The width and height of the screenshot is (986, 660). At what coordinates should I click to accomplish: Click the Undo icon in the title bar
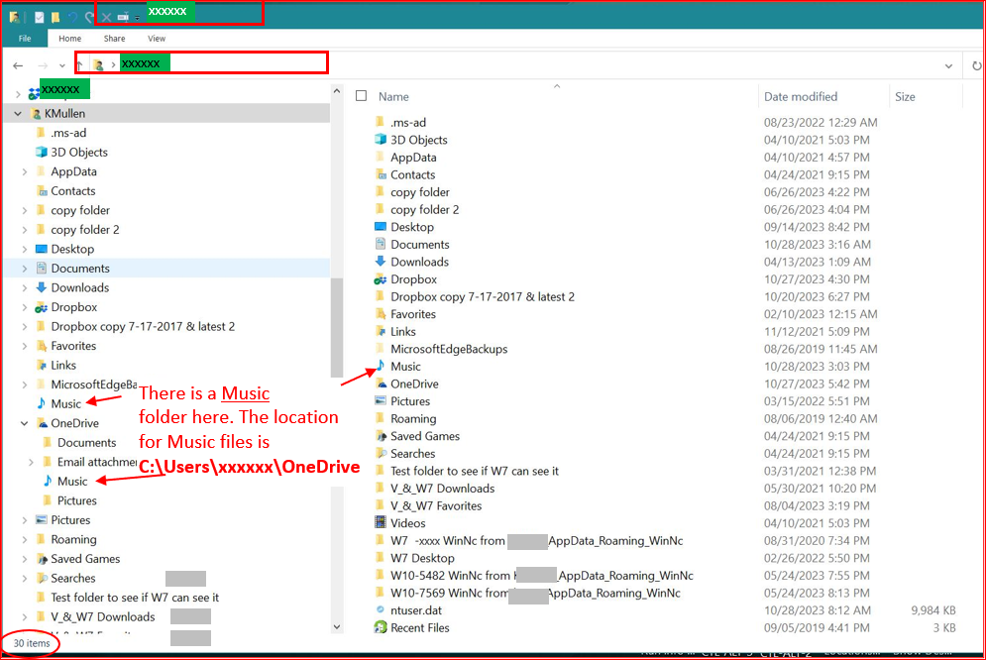point(73,18)
